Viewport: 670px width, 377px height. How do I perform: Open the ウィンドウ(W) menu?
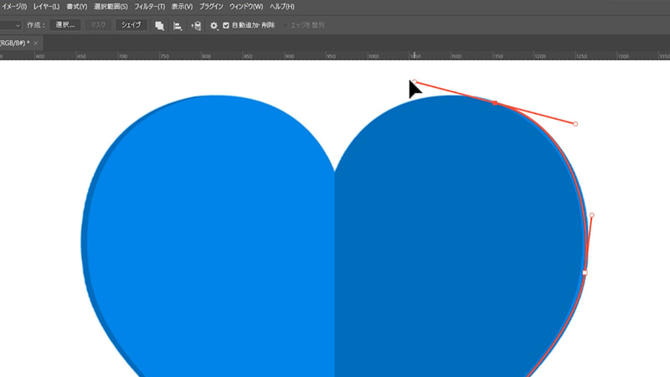click(246, 7)
